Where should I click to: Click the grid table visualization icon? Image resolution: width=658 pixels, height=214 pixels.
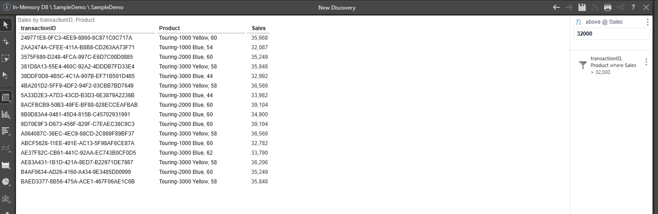coord(6,97)
